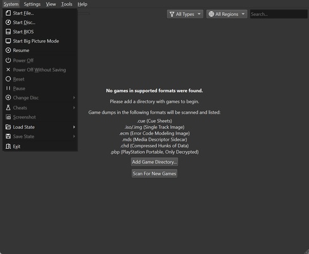Image resolution: width=309 pixels, height=254 pixels.
Task: Select Power Off Without Saving entry
Action: tap(40, 70)
